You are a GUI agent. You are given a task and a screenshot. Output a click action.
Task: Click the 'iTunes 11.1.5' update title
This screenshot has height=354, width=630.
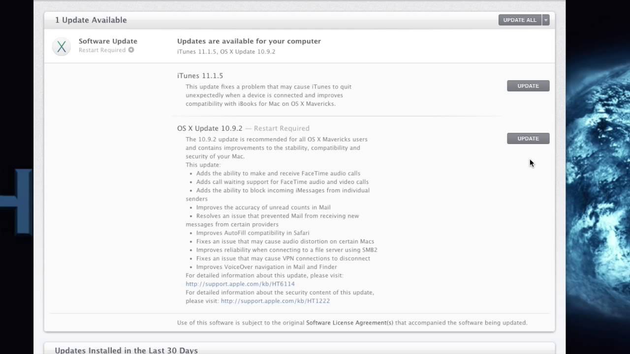click(x=200, y=76)
